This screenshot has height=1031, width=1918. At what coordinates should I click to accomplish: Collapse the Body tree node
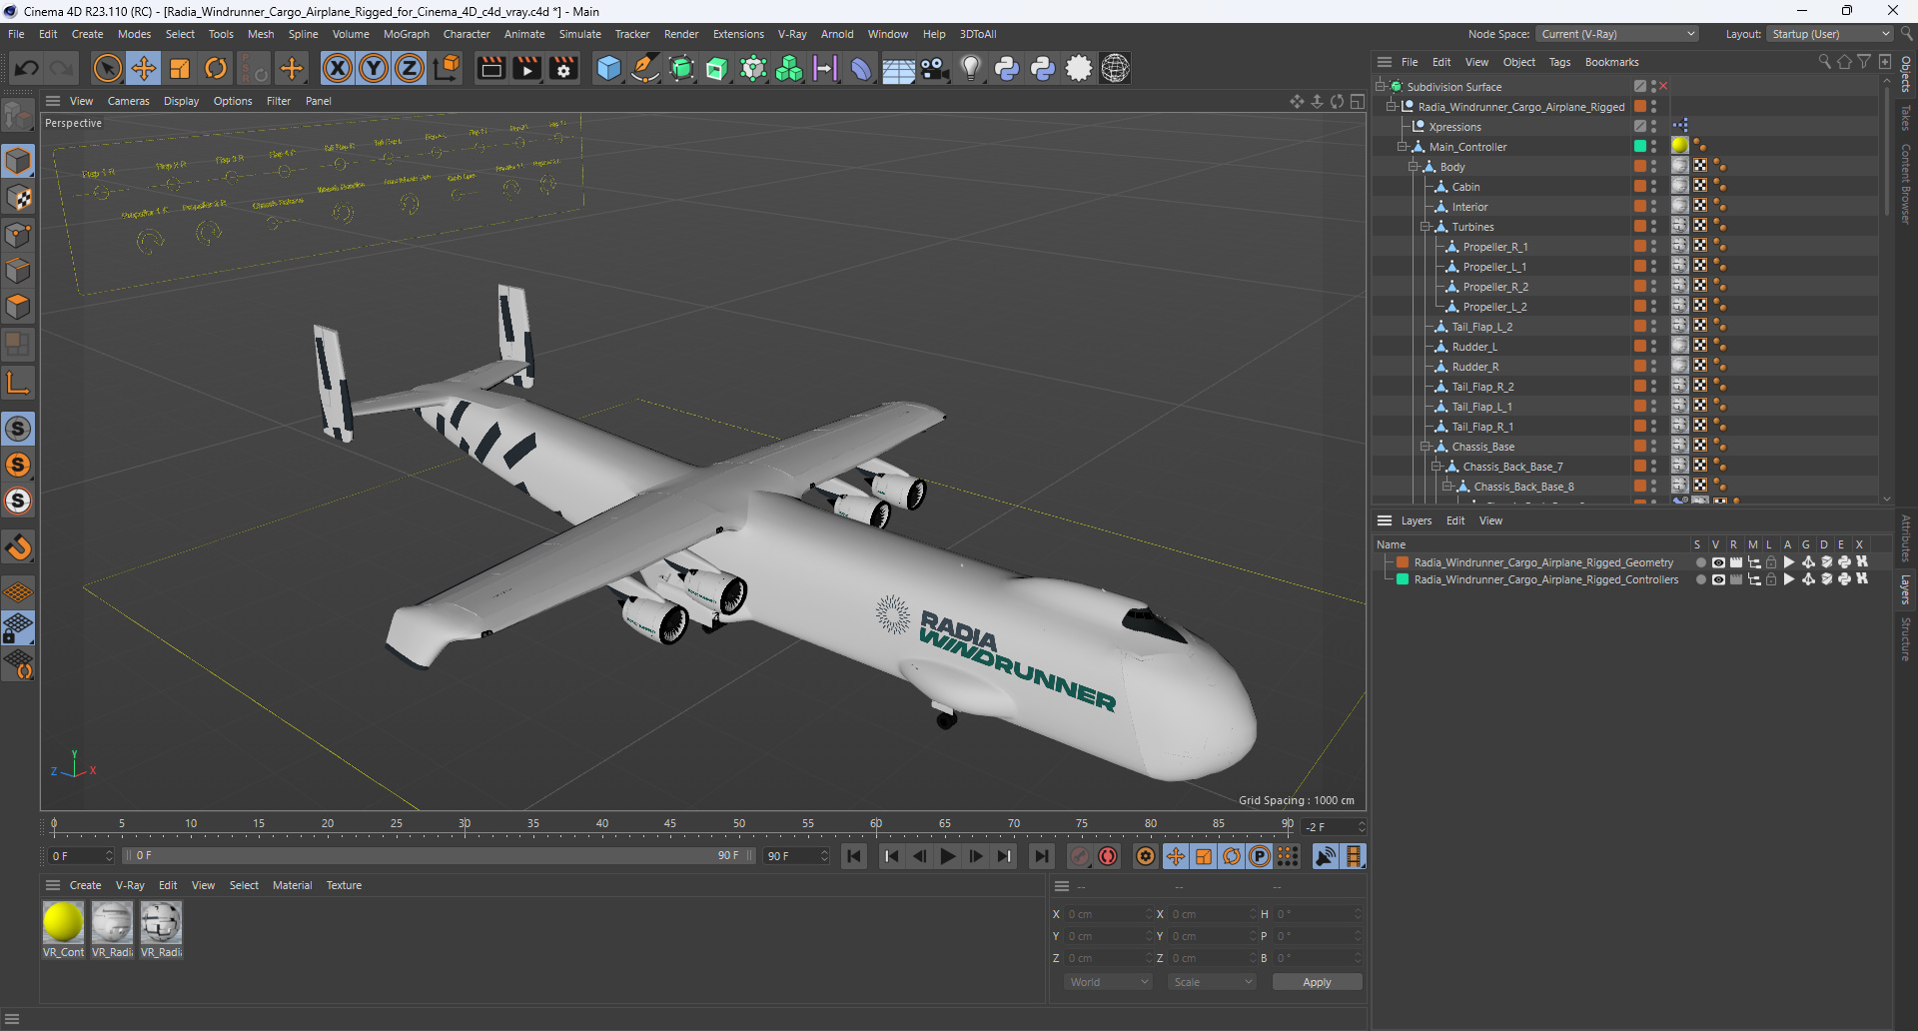click(x=1414, y=167)
